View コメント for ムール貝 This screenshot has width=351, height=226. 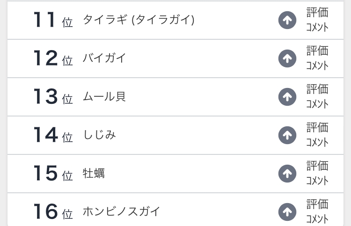(x=317, y=104)
